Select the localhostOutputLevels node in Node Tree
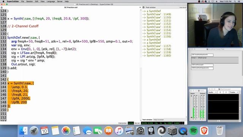The width and height of the screenshot is (243, 137). [202, 68]
